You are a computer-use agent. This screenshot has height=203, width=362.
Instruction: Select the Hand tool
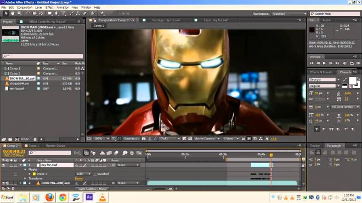click(13, 14)
